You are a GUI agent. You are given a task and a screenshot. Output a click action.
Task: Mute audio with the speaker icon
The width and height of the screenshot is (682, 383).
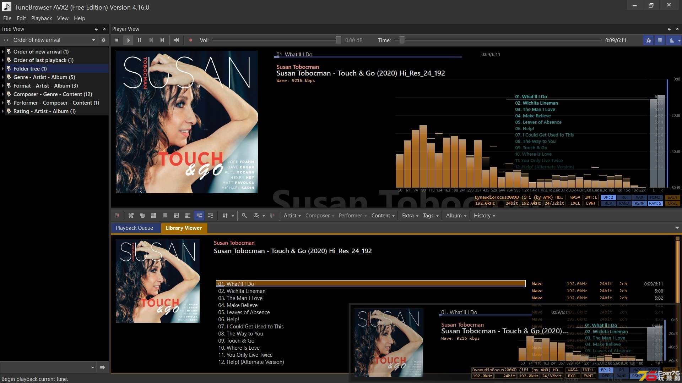tap(177, 40)
